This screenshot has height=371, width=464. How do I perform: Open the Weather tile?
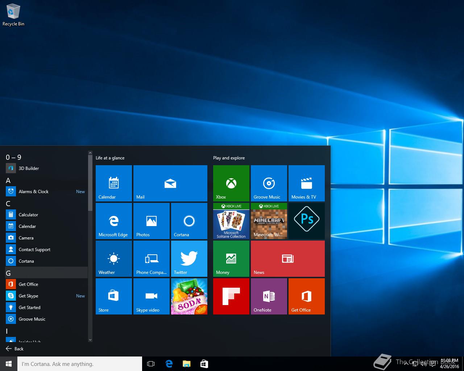coord(114,259)
